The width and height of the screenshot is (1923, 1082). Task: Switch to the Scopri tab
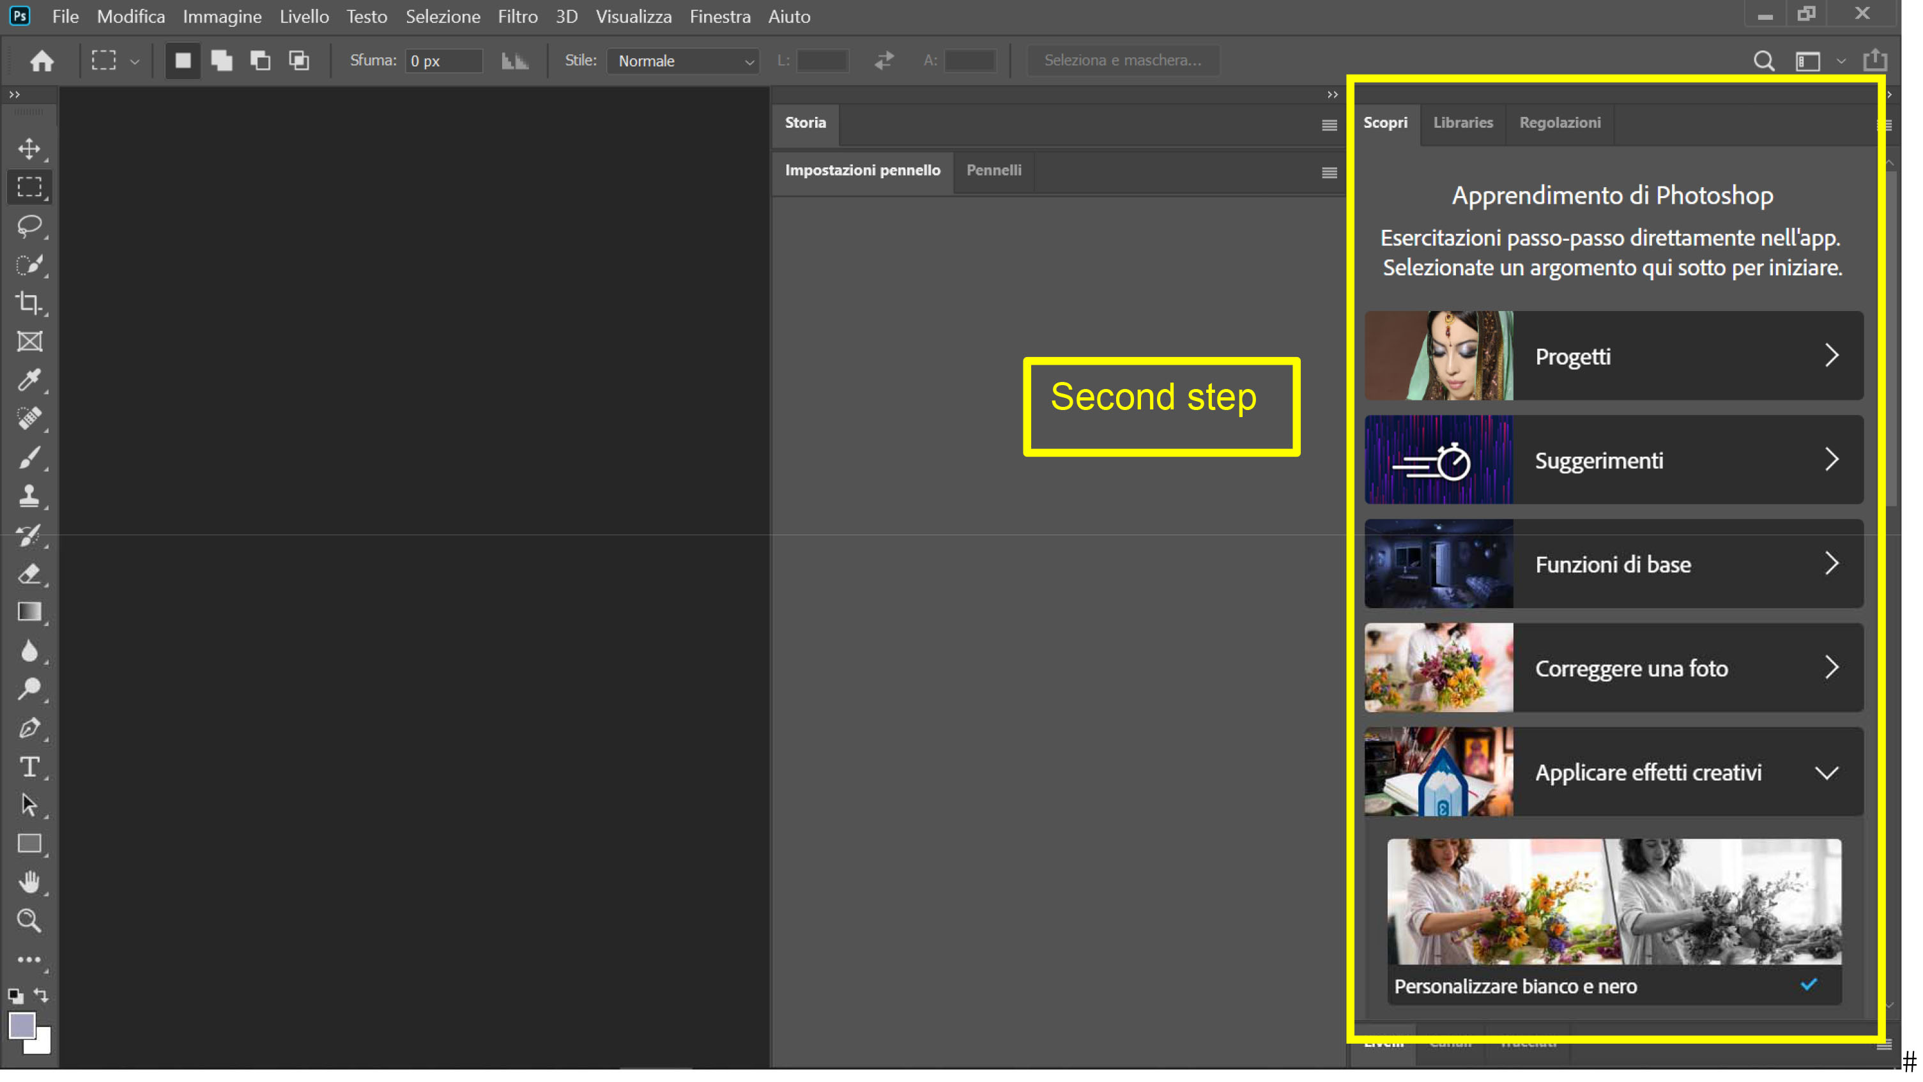pyautogui.click(x=1386, y=121)
